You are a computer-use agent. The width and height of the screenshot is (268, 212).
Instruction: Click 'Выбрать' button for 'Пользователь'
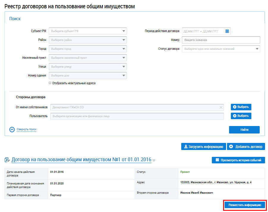coord(241,116)
